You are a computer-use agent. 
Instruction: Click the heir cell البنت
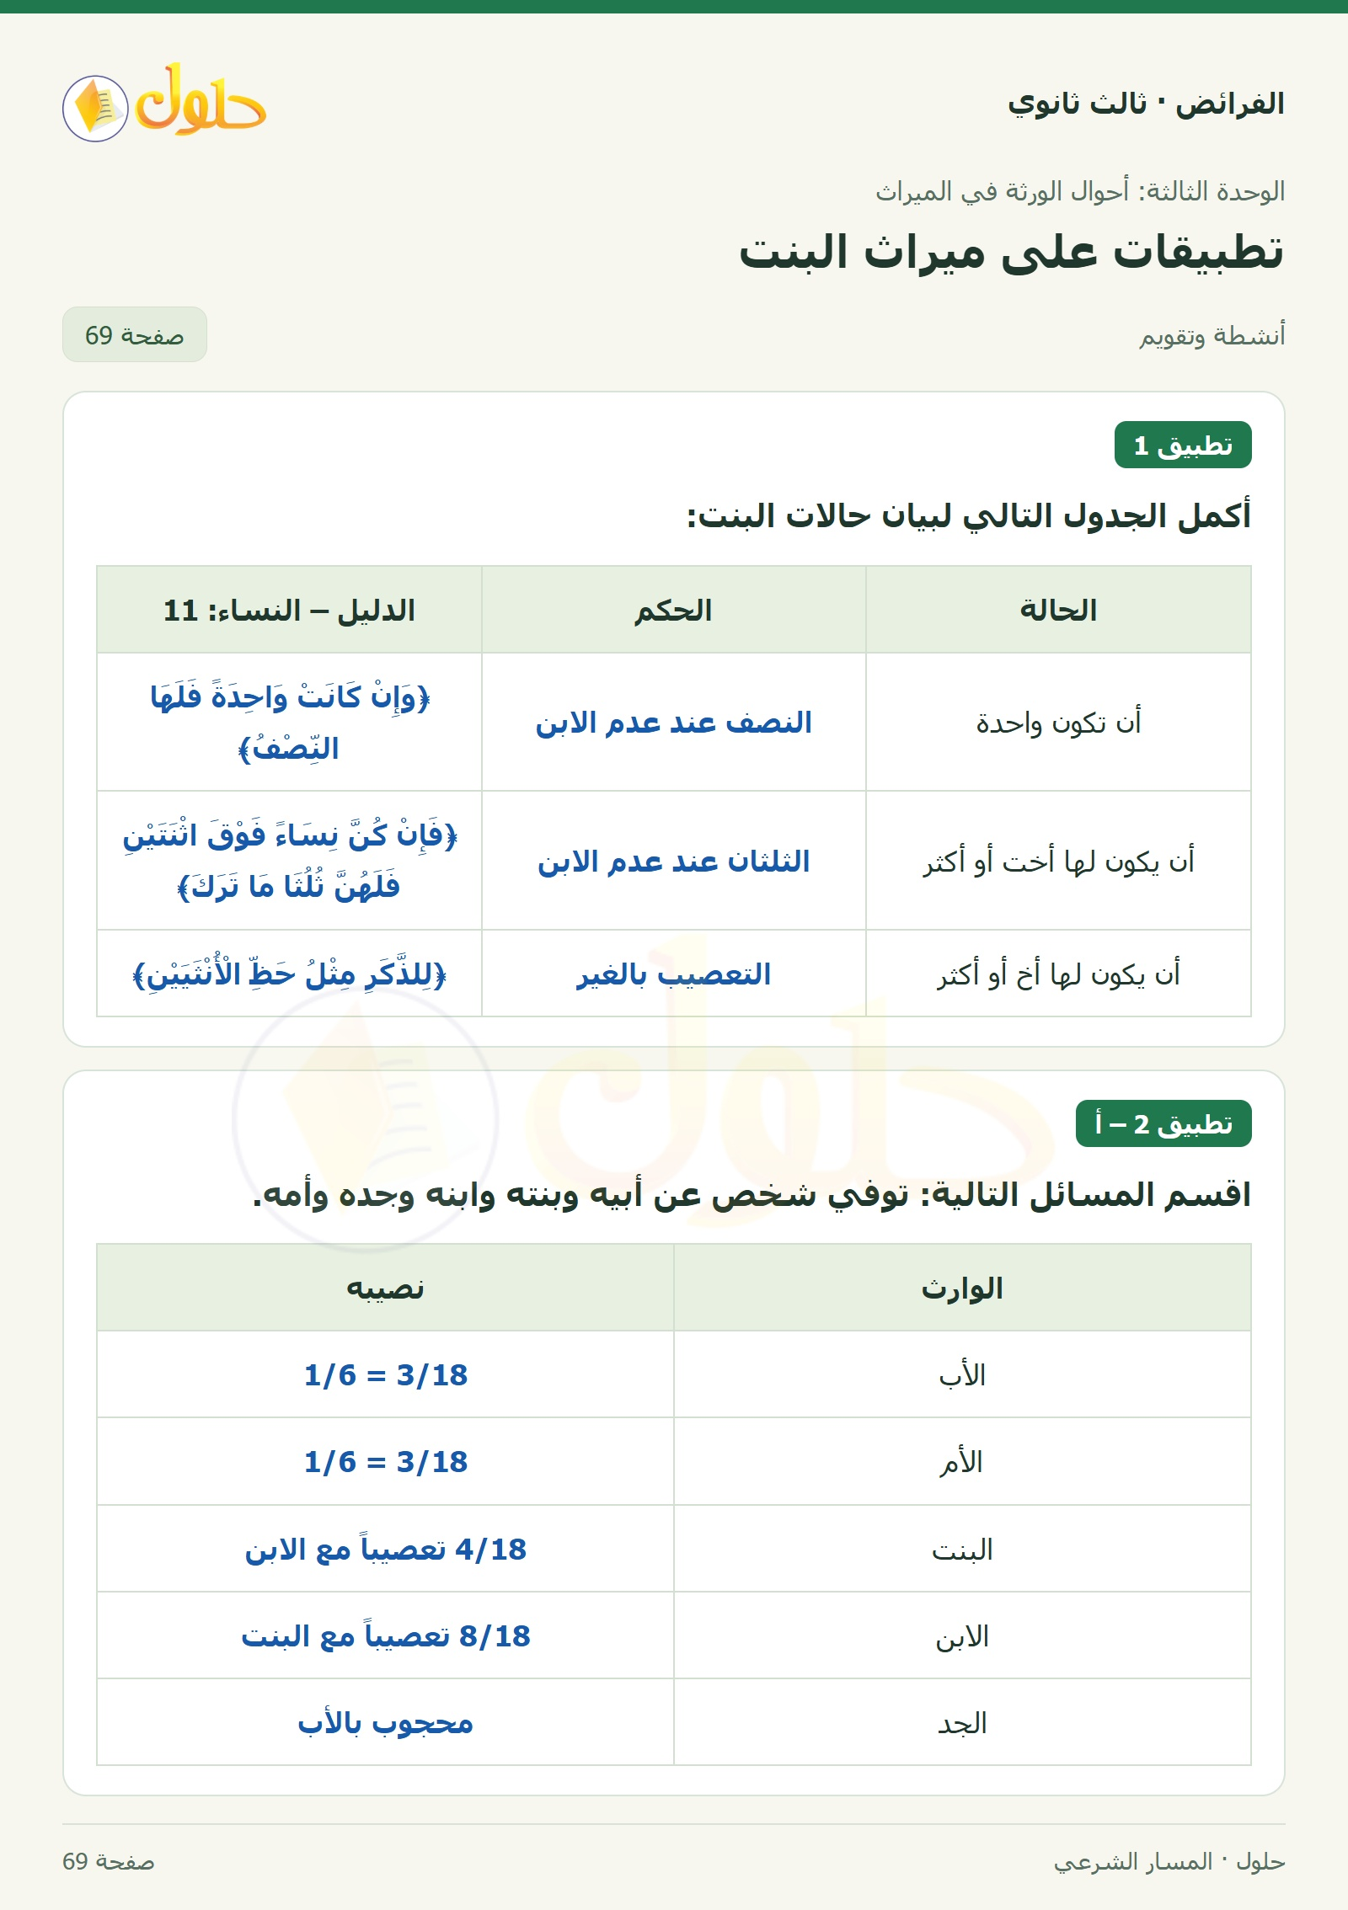(x=962, y=1549)
